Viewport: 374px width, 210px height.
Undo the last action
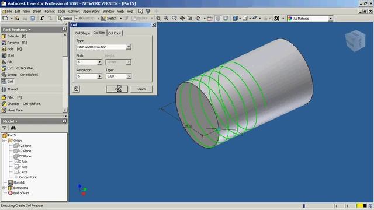pyautogui.click(x=42, y=18)
